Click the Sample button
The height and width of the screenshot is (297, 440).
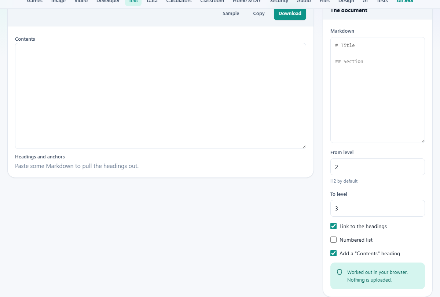(x=231, y=14)
